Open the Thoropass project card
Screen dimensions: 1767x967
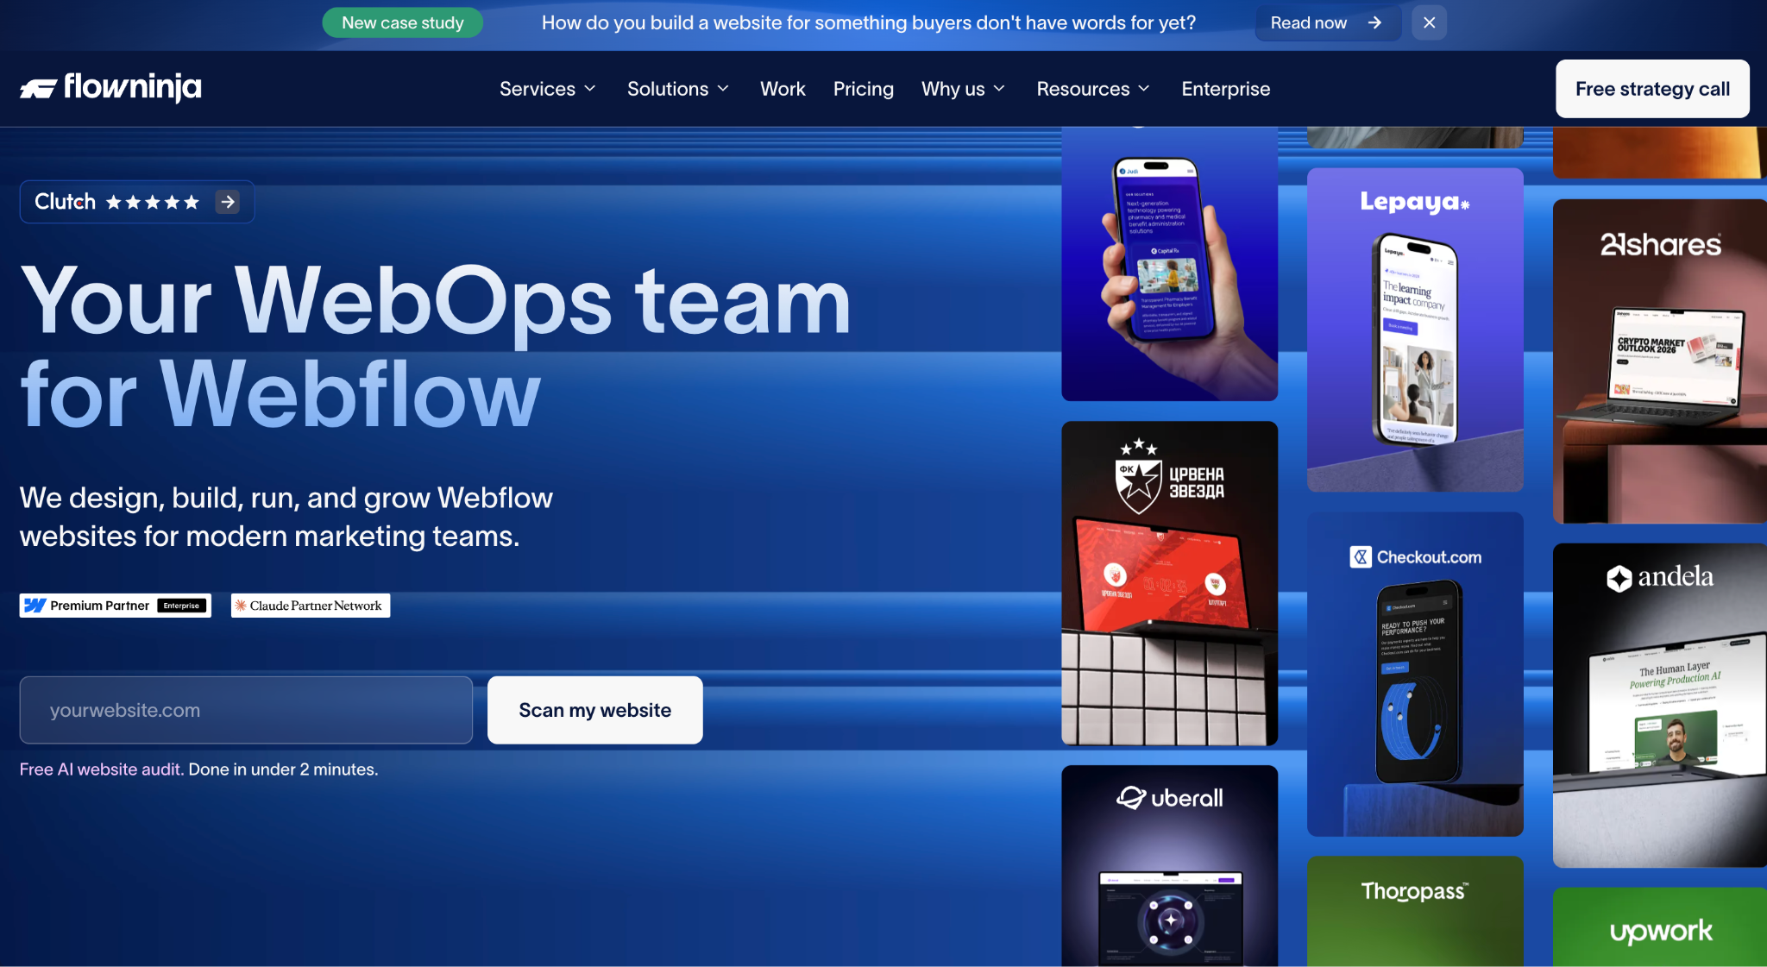[1415, 911]
